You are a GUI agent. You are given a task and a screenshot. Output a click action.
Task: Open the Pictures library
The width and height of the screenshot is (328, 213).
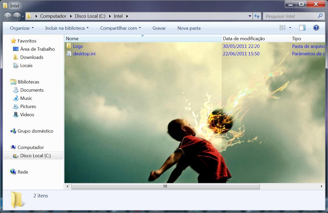pyautogui.click(x=28, y=106)
